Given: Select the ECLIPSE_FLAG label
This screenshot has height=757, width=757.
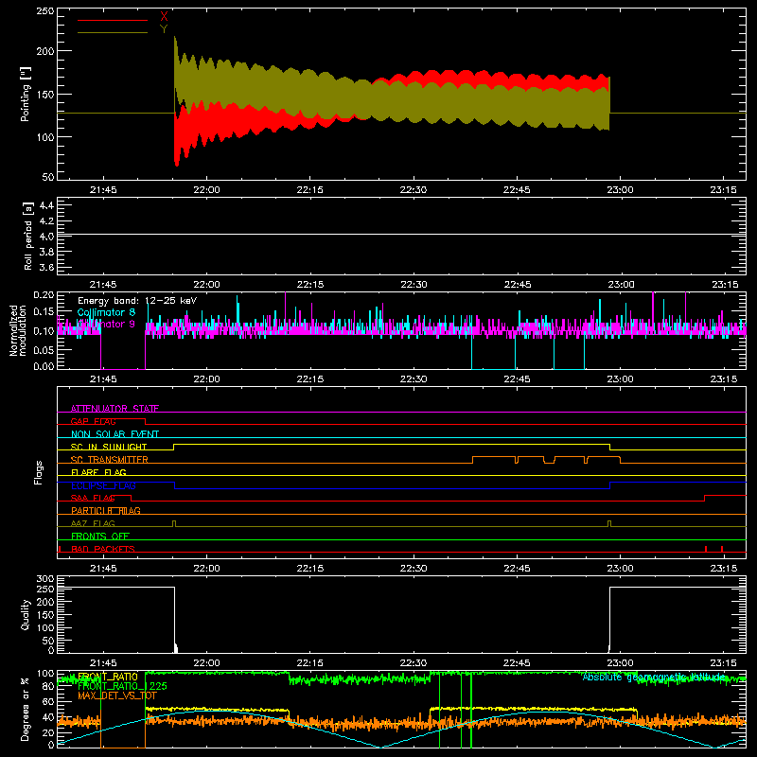Looking at the screenshot, I should pos(103,485).
